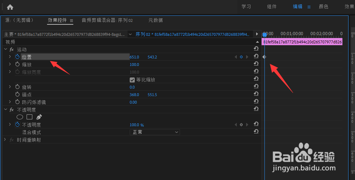Open the 组件 workspace
The image size is (355, 180).
272,7
